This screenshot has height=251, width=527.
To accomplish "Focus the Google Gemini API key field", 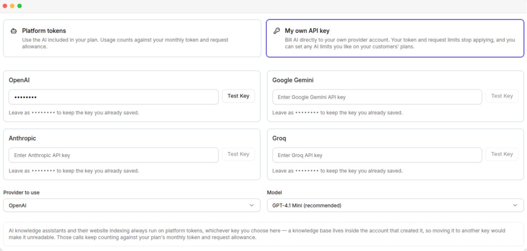I will point(377,97).
